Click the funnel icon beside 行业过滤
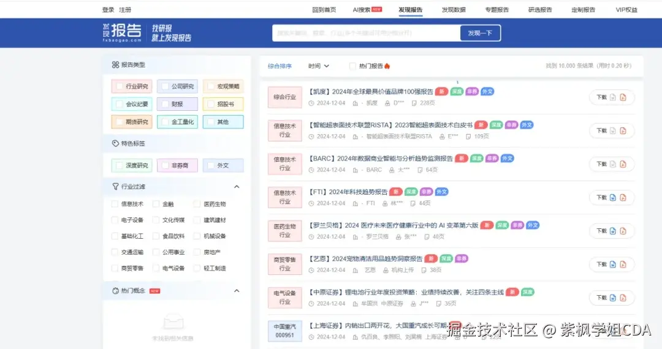662x349 pixels. (x=115, y=186)
